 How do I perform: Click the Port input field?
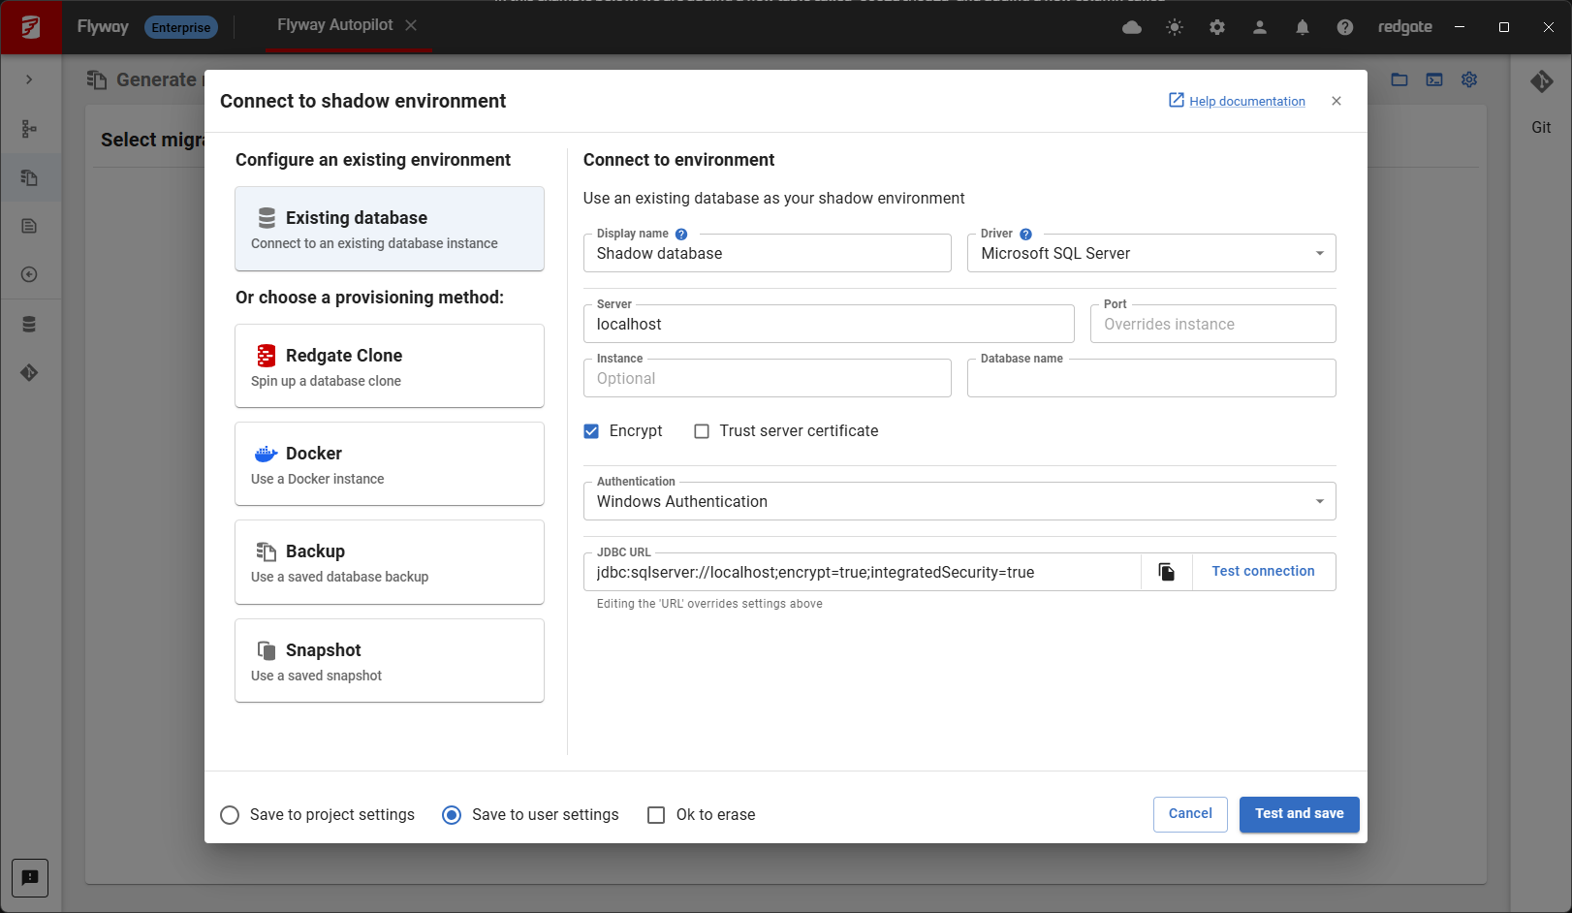tap(1213, 324)
